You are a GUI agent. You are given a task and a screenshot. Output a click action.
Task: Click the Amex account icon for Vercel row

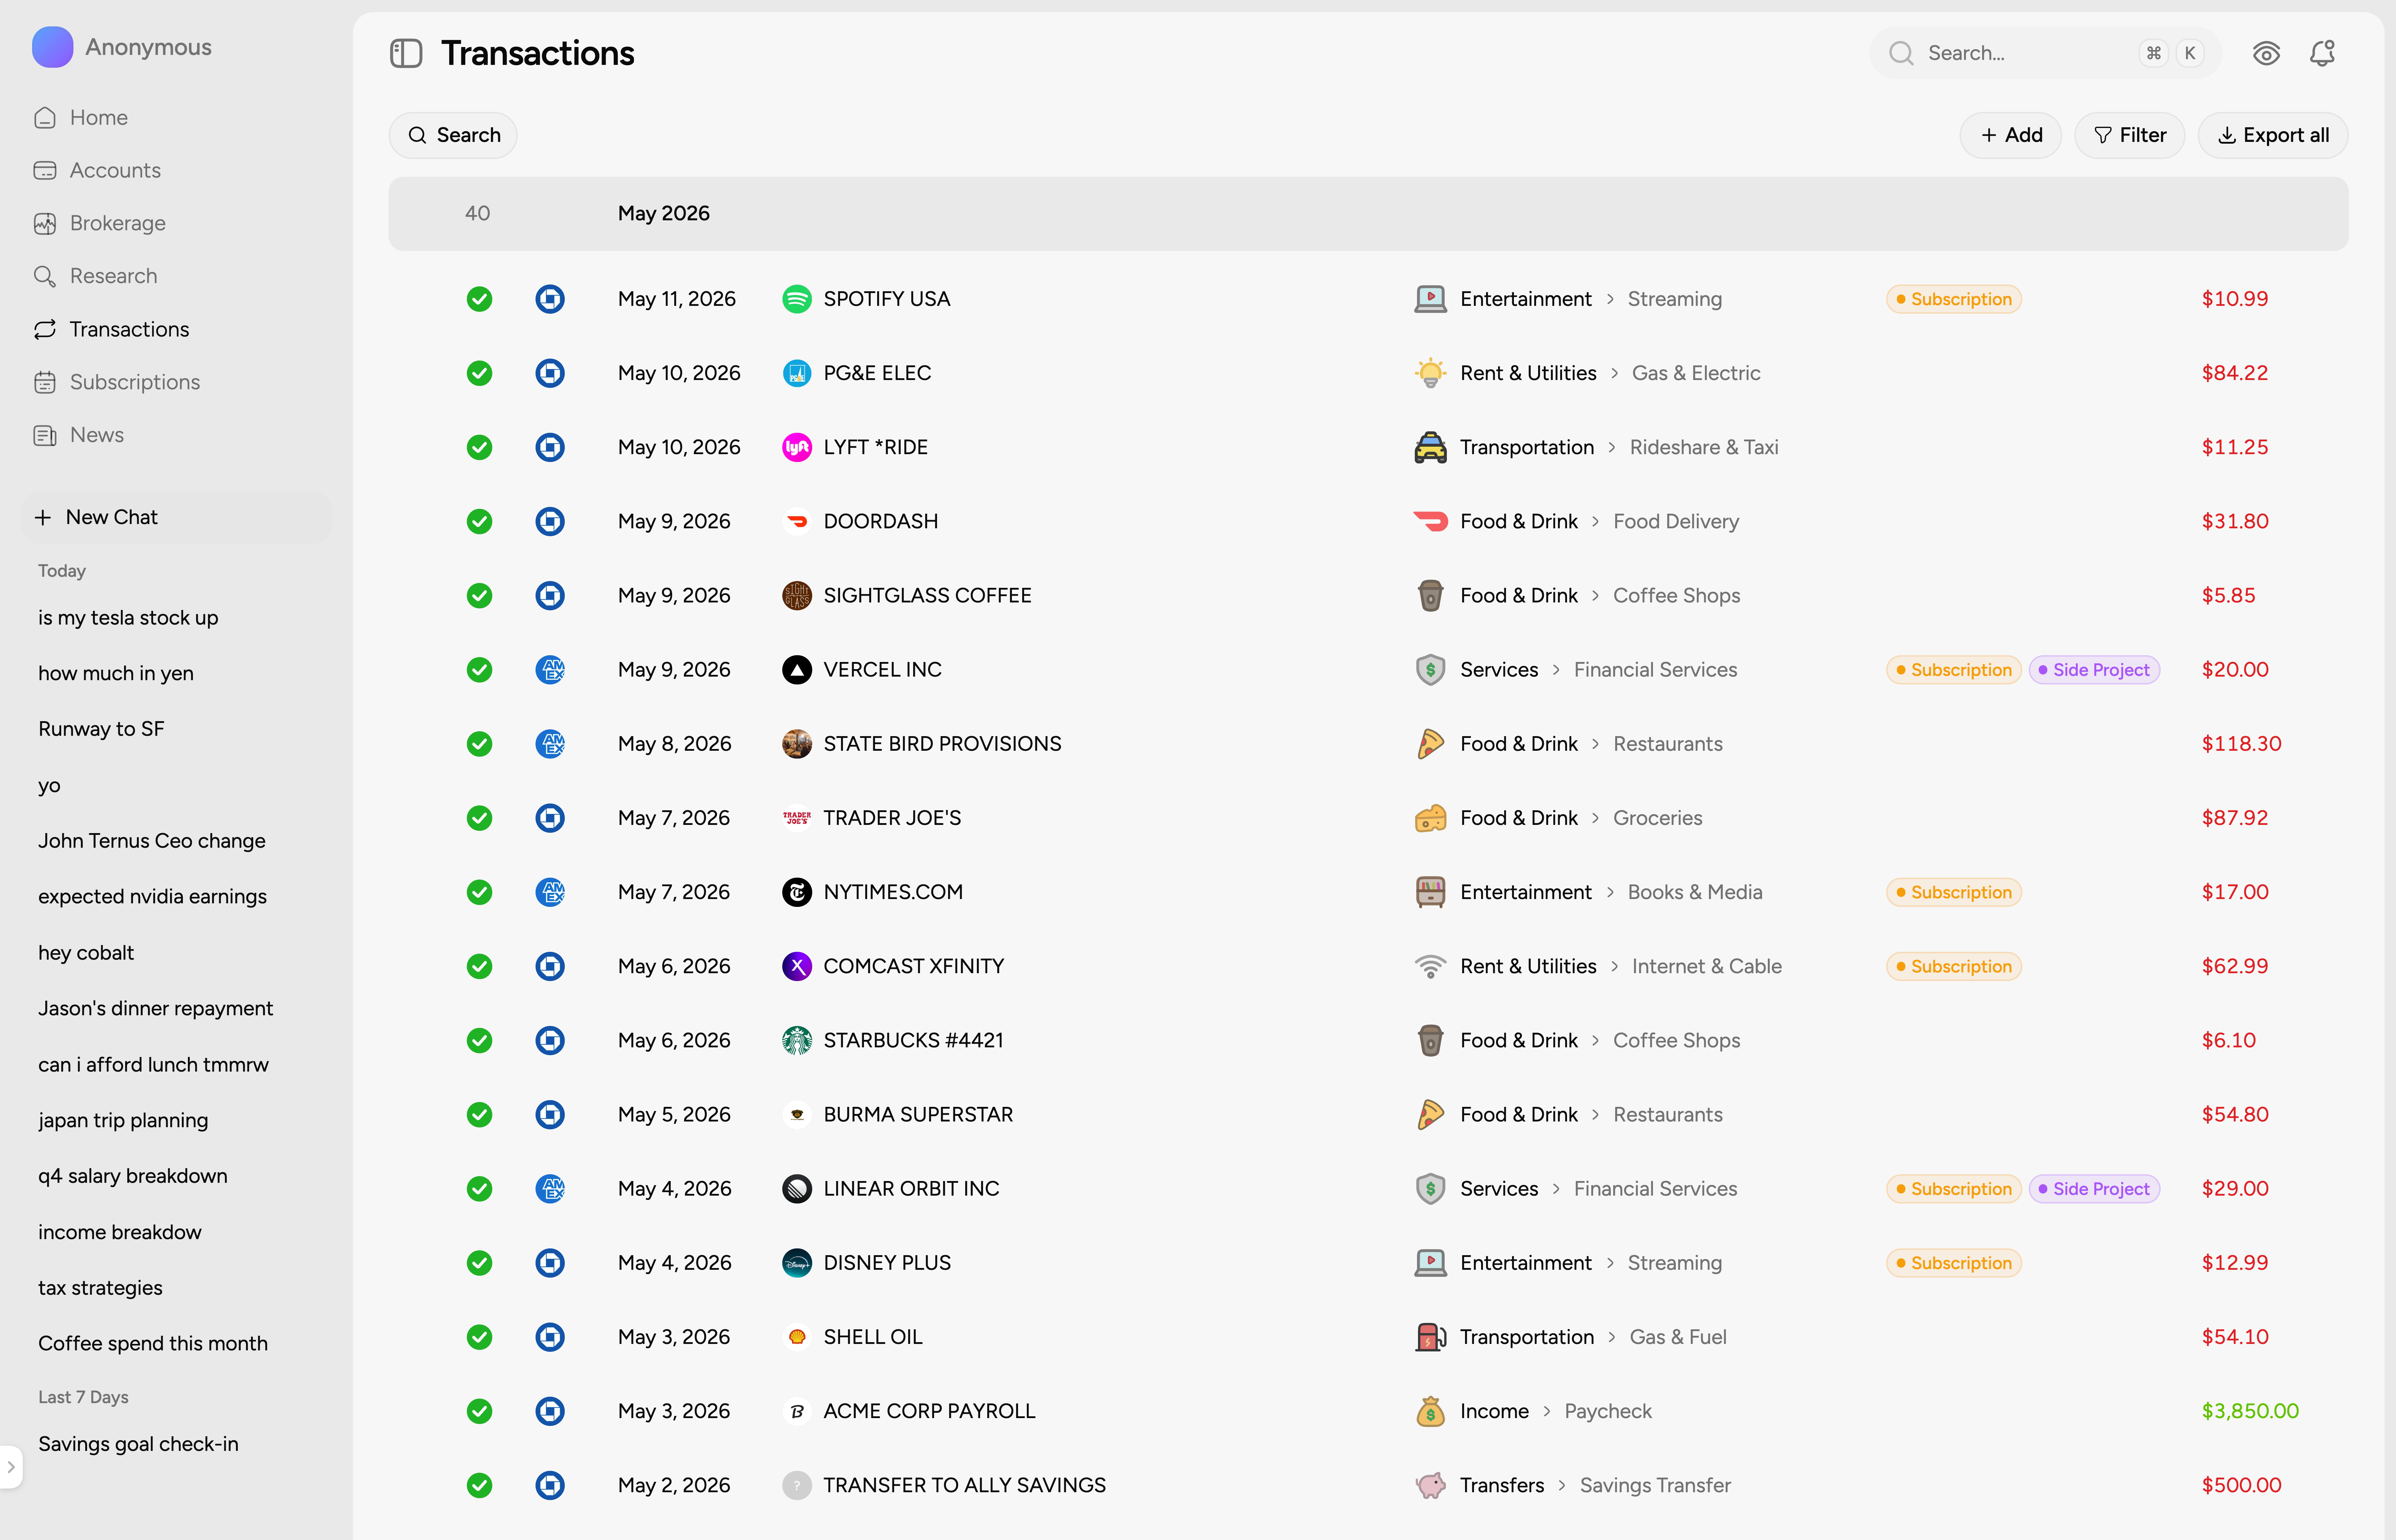550,669
